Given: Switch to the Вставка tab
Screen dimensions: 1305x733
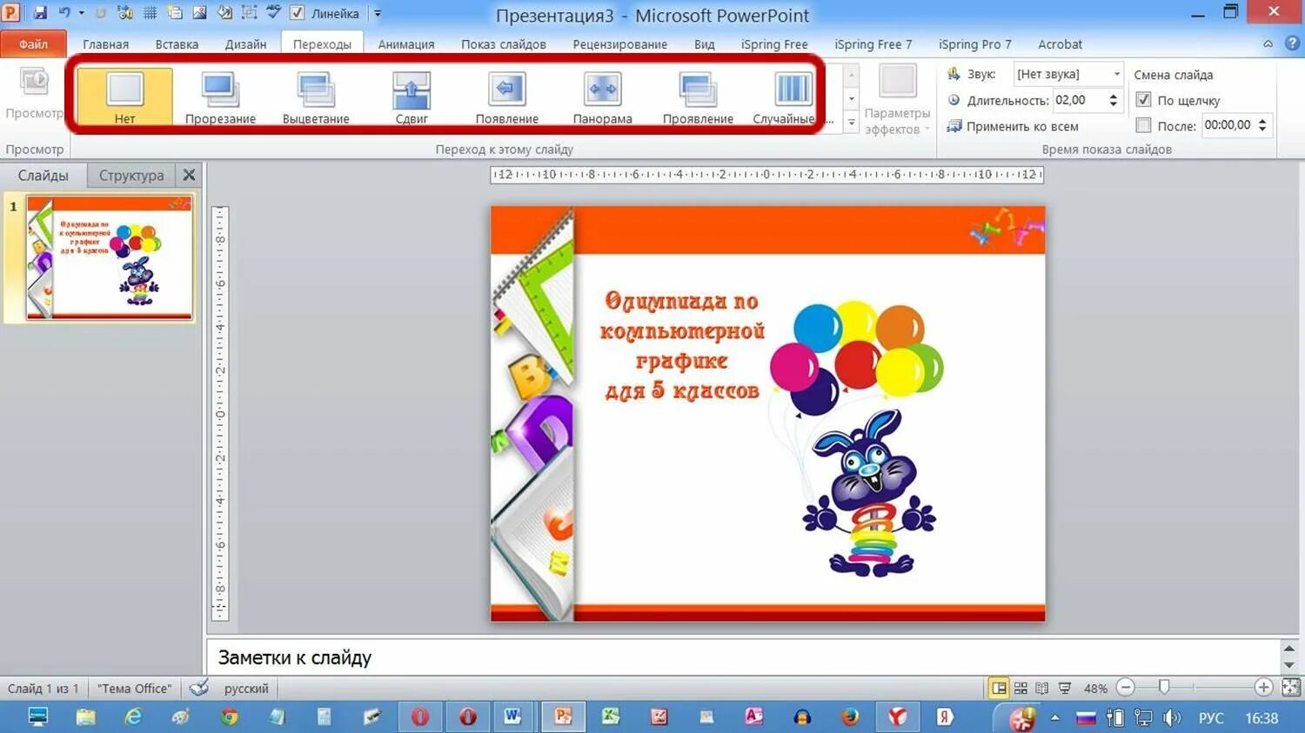Looking at the screenshot, I should (x=177, y=43).
